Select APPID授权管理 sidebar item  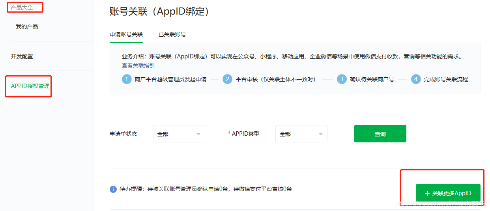[30, 86]
